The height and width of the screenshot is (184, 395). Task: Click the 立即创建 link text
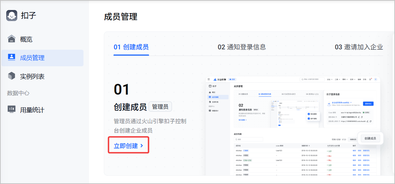pos(126,146)
